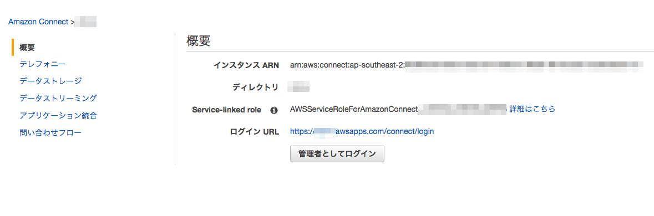Open the Amazon Connect breadcrumb link
The height and width of the screenshot is (216, 654).
(x=38, y=22)
